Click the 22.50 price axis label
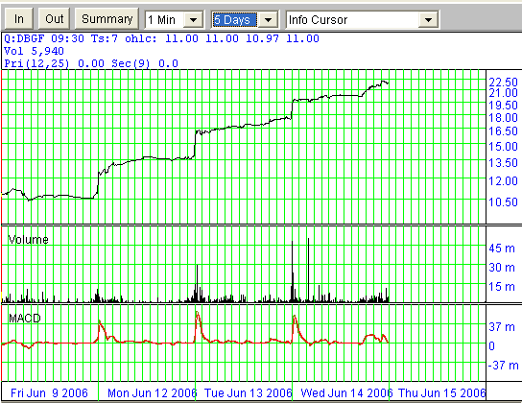Screen dimensions: 522x403 tap(503, 83)
